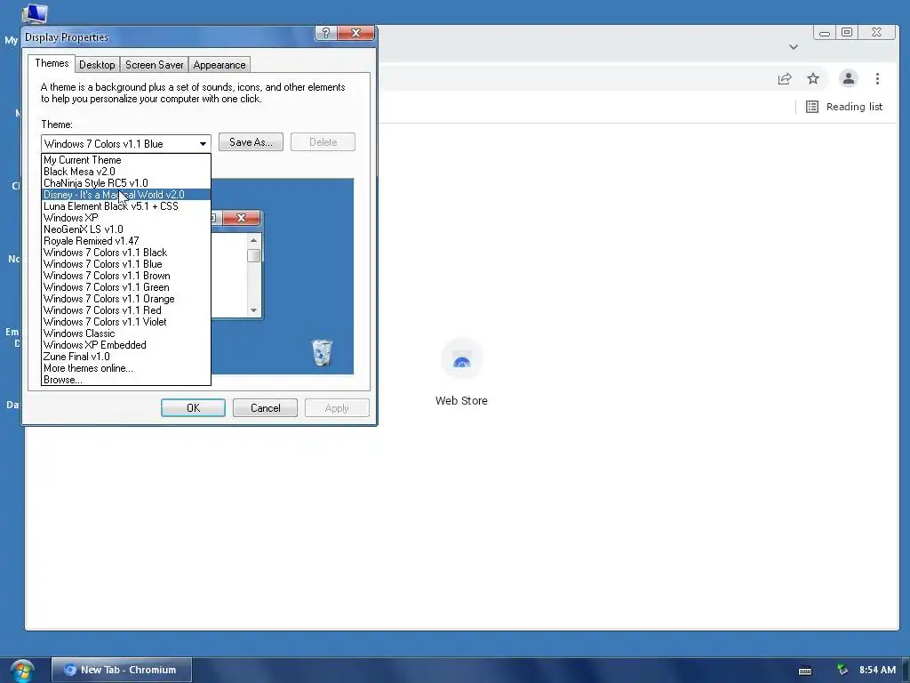Click the Chromium share page icon

pos(785,78)
